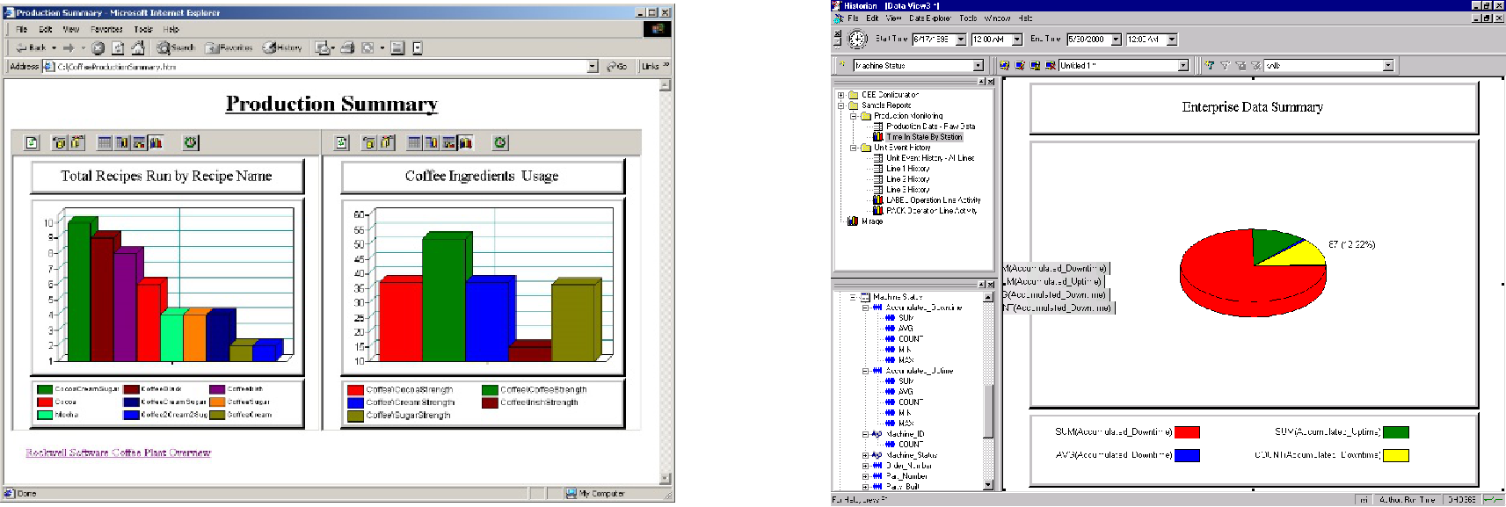
Task: Click the IE Home toolbar icon
Action: click(137, 47)
